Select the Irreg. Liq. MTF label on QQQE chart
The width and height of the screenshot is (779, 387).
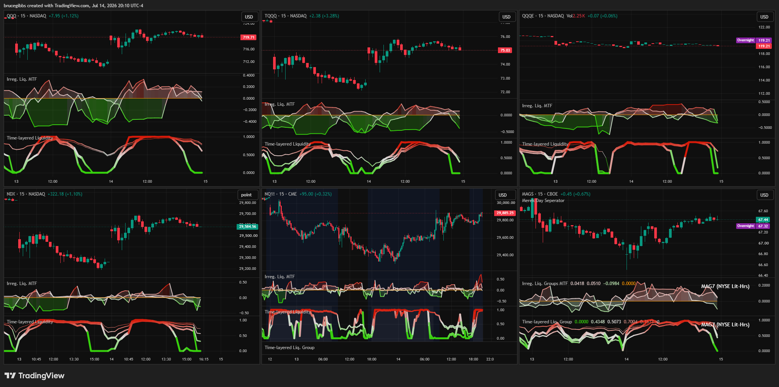pyautogui.click(x=537, y=106)
